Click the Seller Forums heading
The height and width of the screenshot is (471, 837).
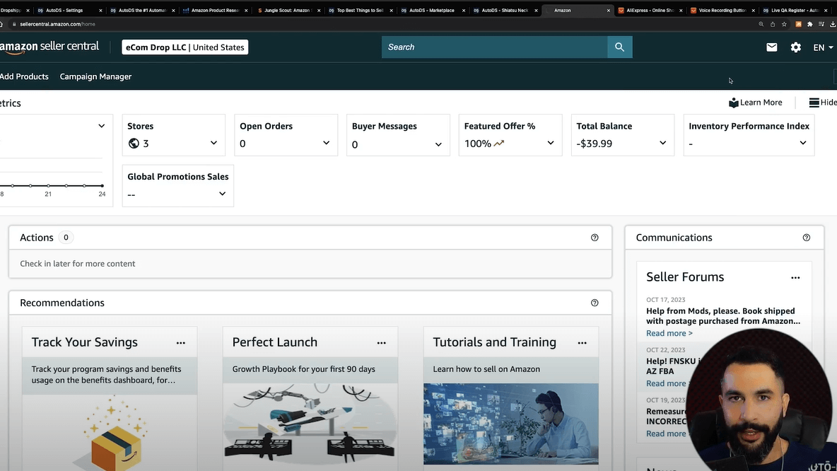click(x=685, y=277)
